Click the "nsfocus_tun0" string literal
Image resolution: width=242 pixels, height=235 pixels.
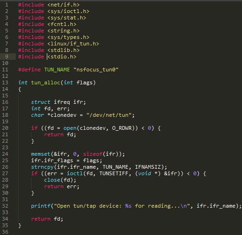(96, 70)
